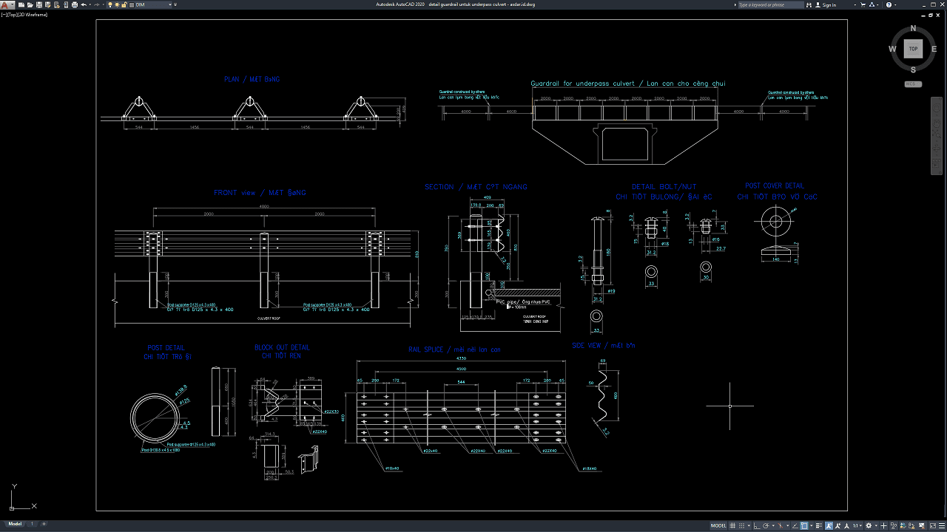Screen dimensions: 947x532
Task: Switch to the Model layout tab
Action: click(15, 524)
